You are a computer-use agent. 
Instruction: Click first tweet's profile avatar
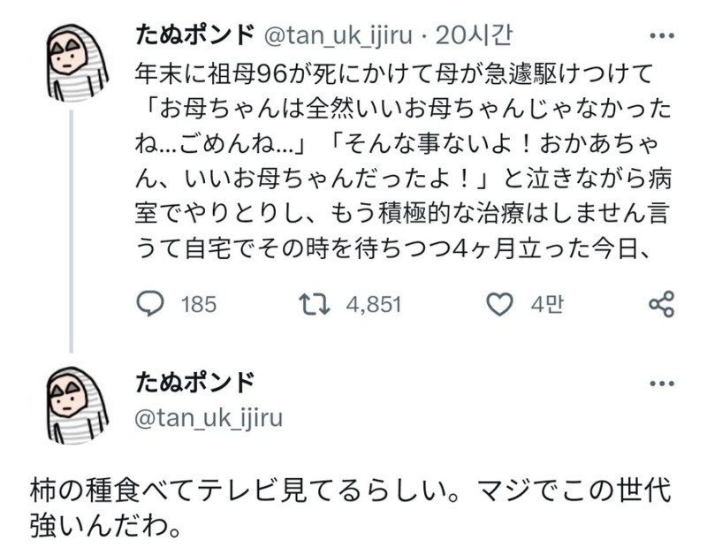pyautogui.click(x=76, y=62)
